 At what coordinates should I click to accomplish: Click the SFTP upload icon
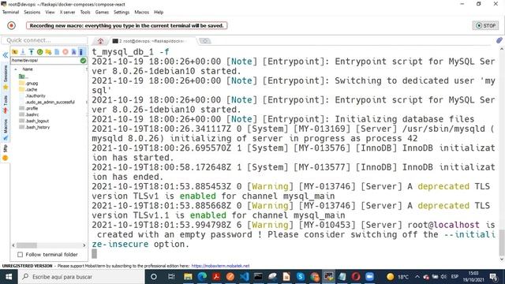click(32, 52)
